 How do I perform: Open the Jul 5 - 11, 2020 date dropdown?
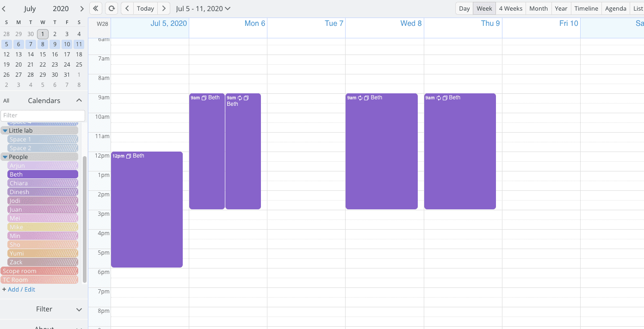(x=203, y=8)
